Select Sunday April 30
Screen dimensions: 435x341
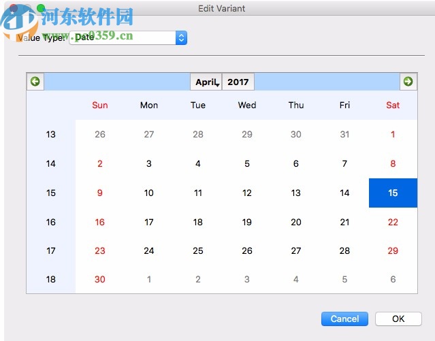(x=100, y=279)
